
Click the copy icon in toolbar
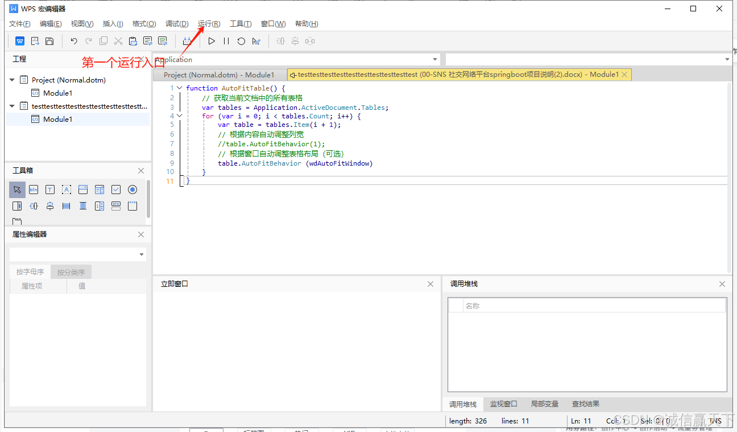point(103,41)
